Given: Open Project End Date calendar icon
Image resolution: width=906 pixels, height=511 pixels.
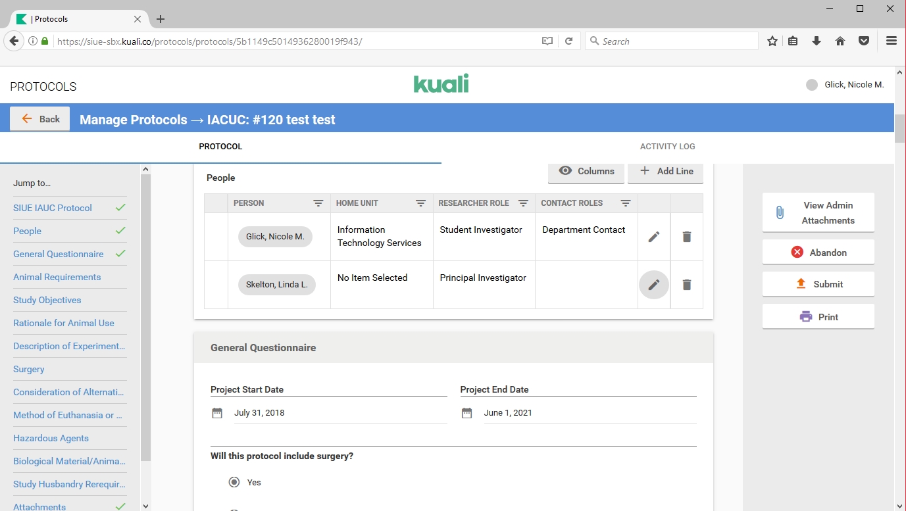Looking at the screenshot, I should tap(466, 413).
